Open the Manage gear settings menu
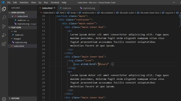181x101 pixels. 4,99
